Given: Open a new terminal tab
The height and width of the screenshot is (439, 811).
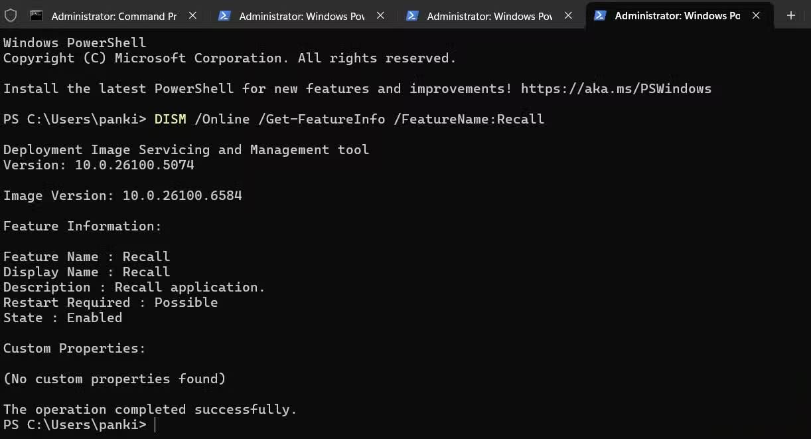Looking at the screenshot, I should [x=790, y=15].
